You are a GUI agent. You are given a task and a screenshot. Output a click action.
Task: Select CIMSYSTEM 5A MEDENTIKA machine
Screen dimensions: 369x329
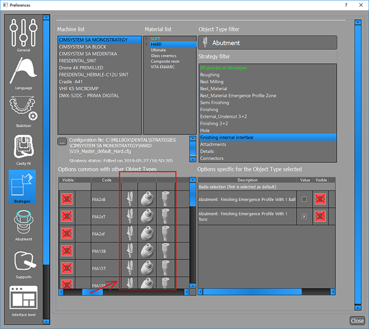click(100, 54)
